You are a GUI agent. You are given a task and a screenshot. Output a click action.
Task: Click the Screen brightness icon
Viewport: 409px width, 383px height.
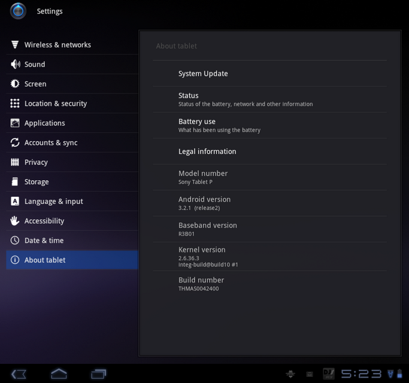click(x=15, y=84)
